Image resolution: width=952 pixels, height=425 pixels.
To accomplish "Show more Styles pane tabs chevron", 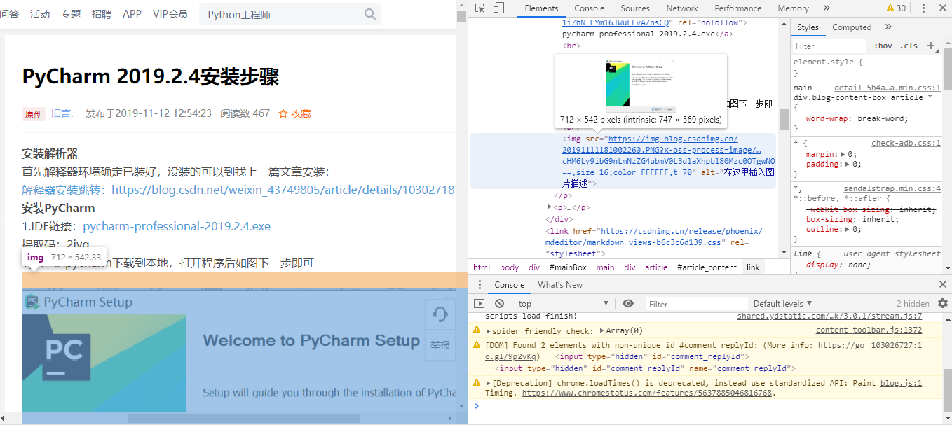I will coord(888,27).
